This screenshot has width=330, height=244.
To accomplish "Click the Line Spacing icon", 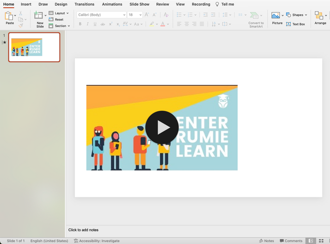I will (x=225, y=14).
